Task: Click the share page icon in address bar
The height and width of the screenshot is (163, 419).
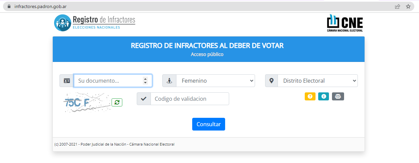Action: click(397, 6)
